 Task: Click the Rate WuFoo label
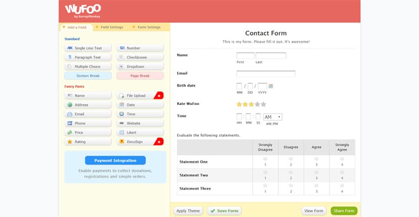(x=188, y=103)
